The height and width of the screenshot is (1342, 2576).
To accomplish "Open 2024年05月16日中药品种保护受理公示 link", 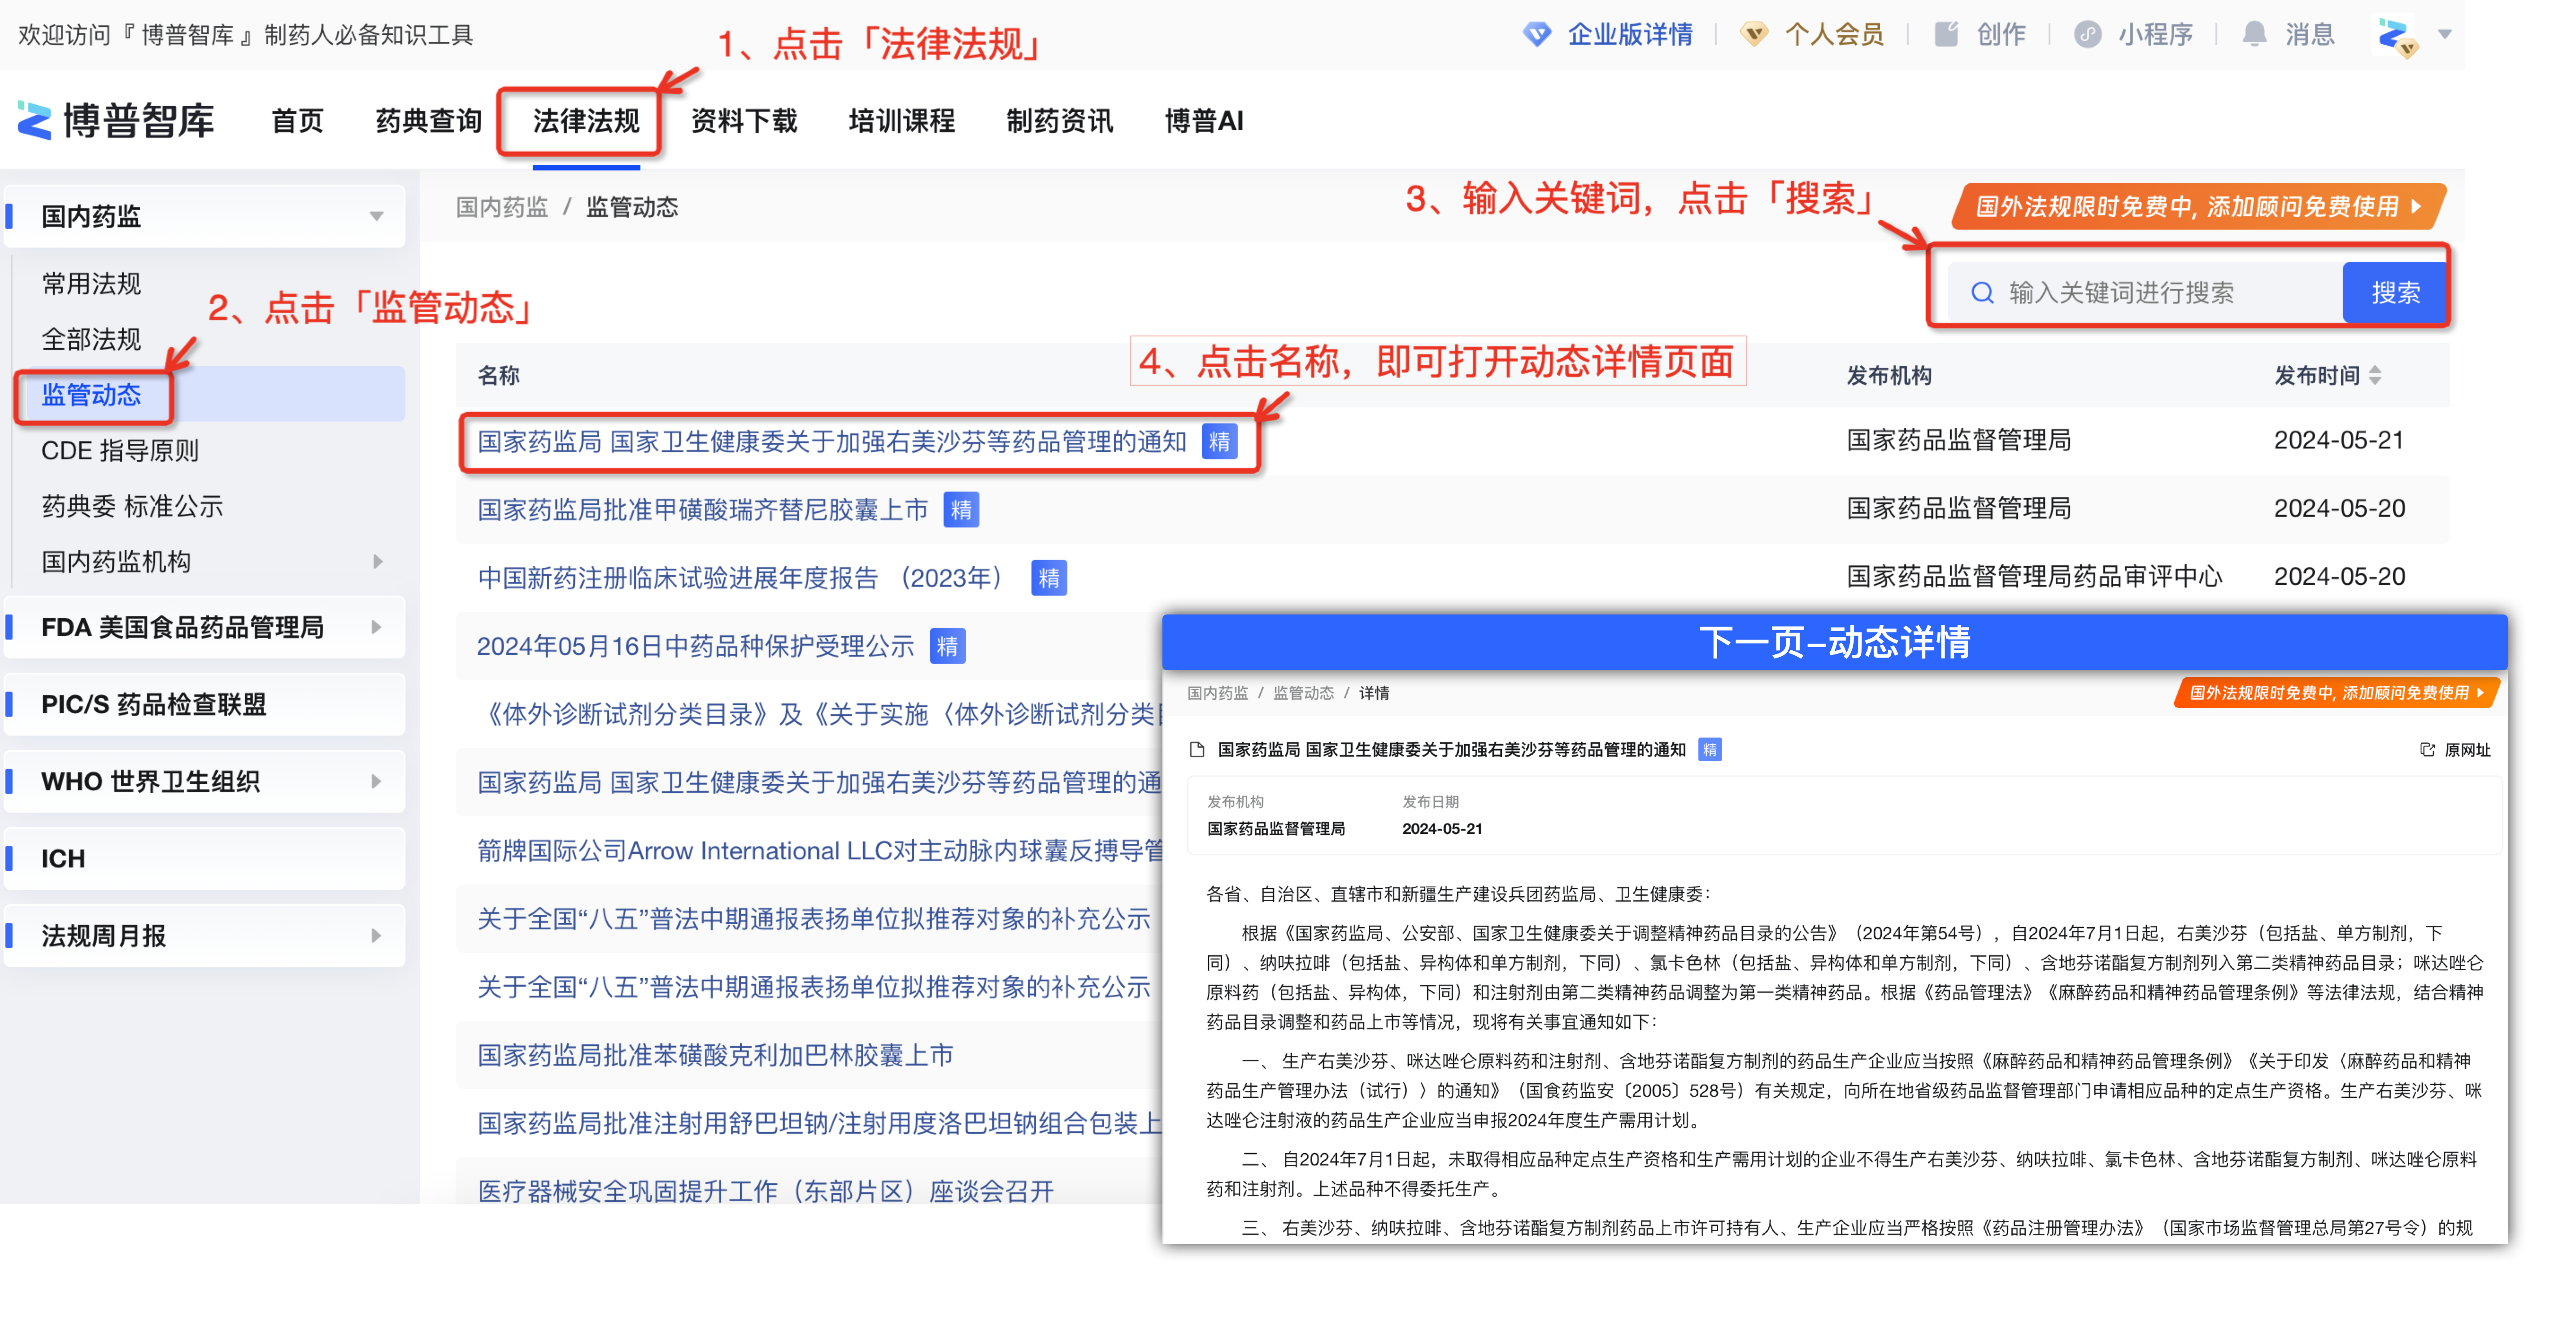I will tap(696, 646).
